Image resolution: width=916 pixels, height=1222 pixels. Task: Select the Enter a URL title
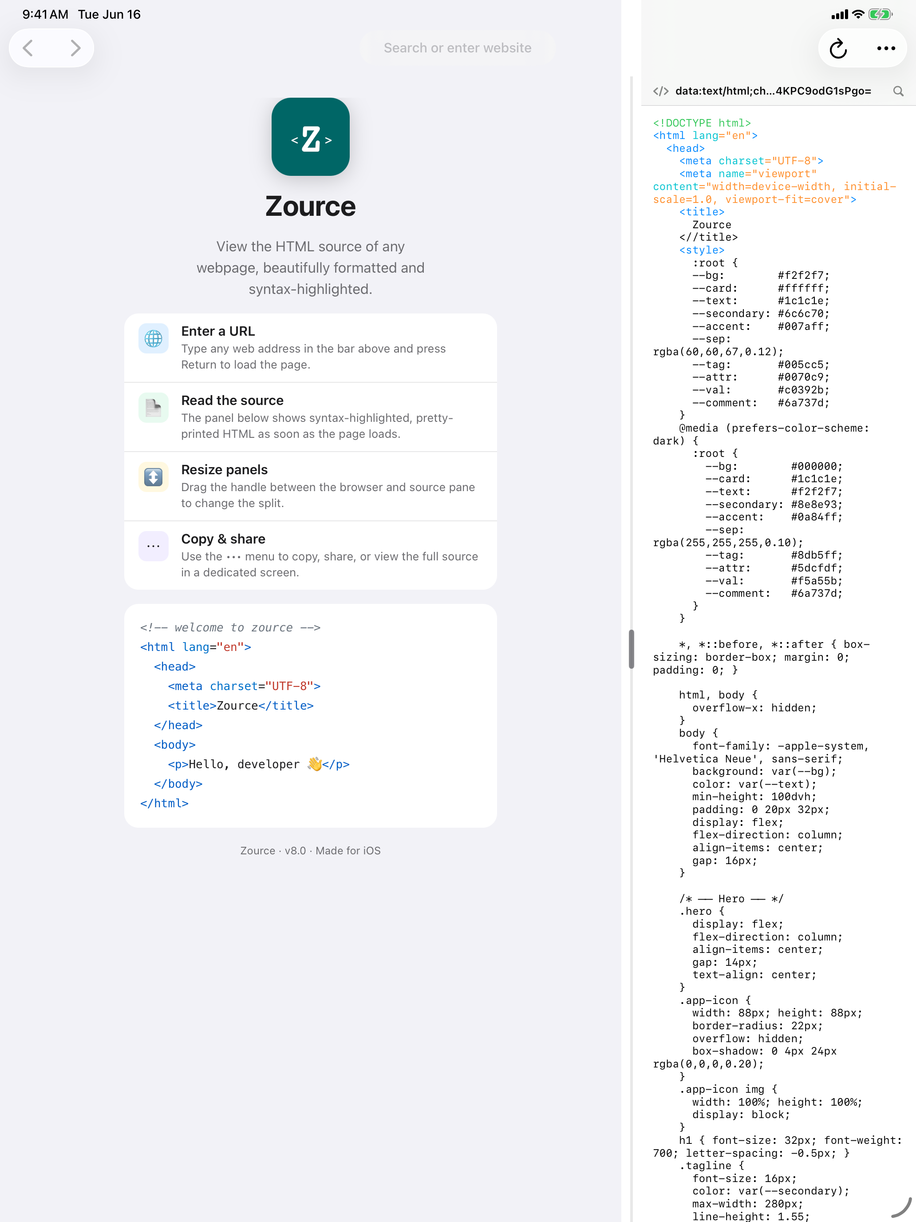pyautogui.click(x=218, y=331)
